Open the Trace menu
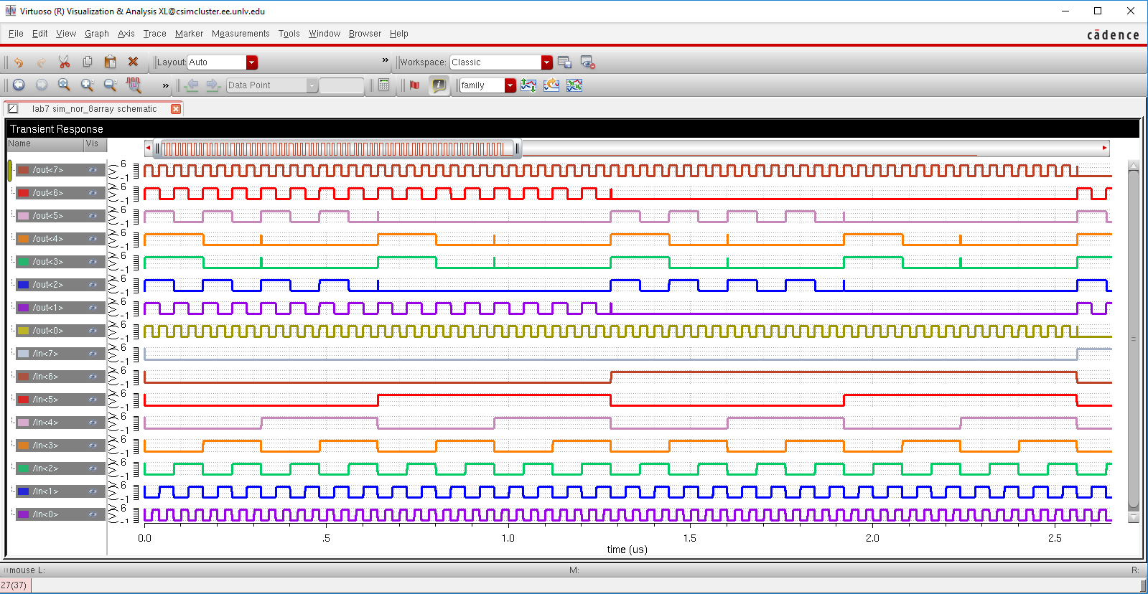This screenshot has width=1148, height=594. (x=154, y=34)
